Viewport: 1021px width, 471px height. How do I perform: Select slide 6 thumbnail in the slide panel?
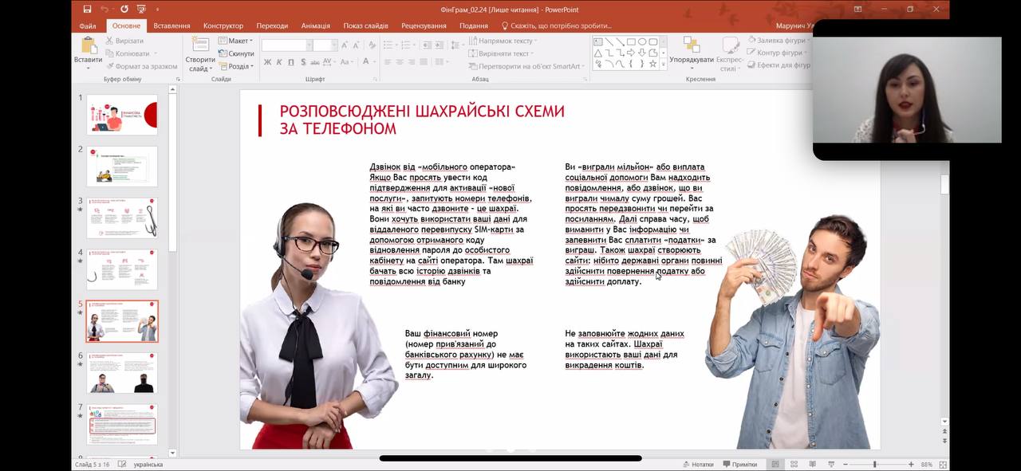pos(122,372)
